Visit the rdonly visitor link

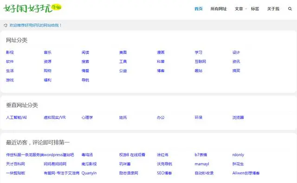coord(238,155)
